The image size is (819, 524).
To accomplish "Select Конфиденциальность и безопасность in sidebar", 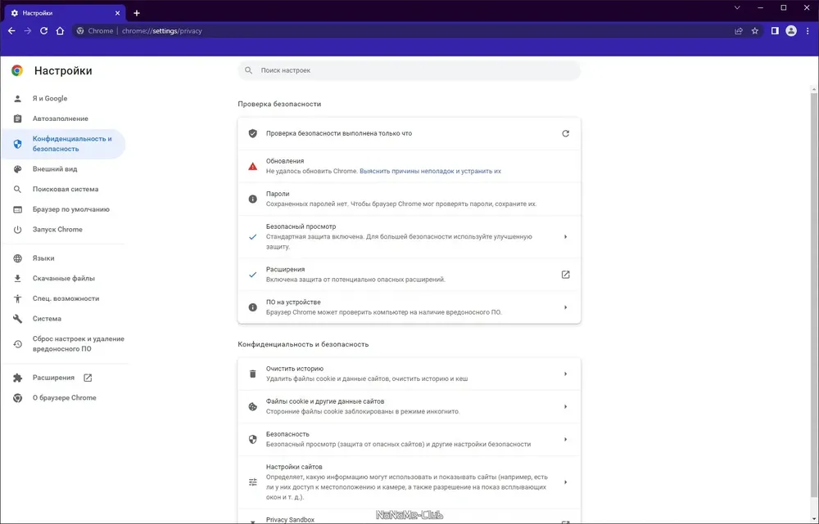I will pyautogui.click(x=63, y=144).
